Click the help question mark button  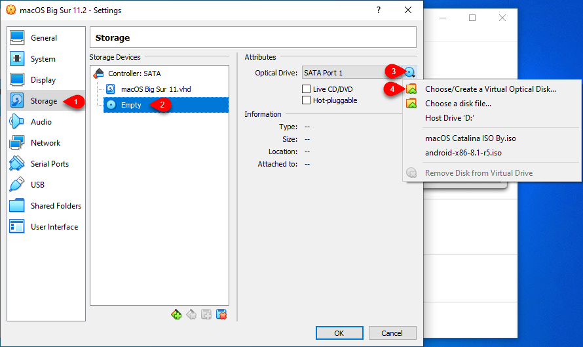click(379, 10)
